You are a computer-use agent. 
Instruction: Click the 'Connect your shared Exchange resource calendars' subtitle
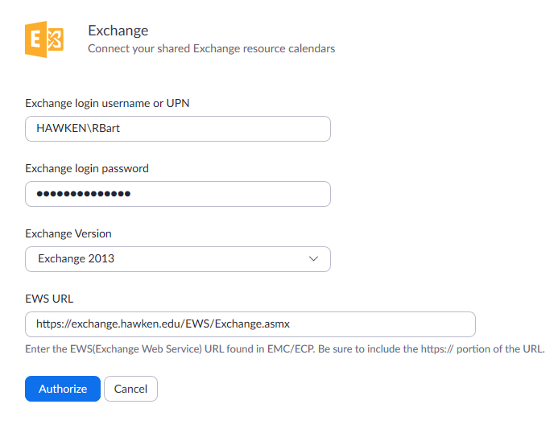coord(212,49)
